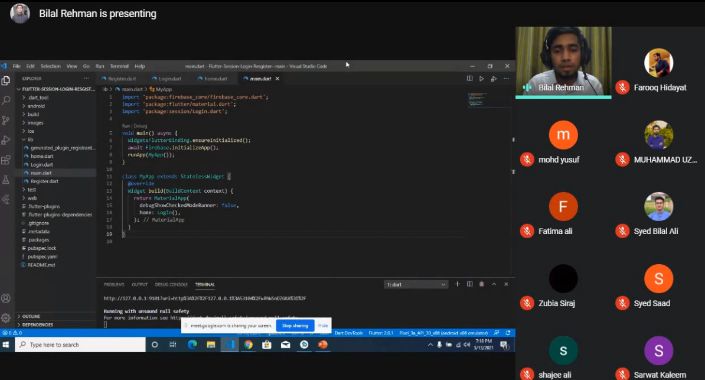Open editor More Actions ellipsis
Image resolution: width=705 pixels, height=380 pixels.
coord(506,79)
